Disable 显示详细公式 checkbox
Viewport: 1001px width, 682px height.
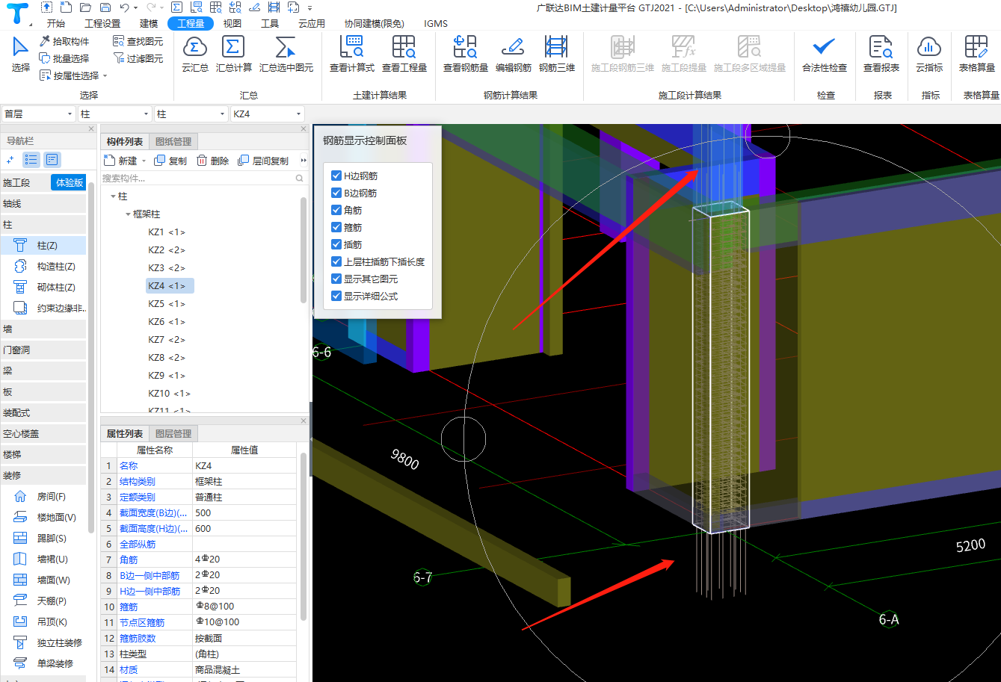(336, 297)
